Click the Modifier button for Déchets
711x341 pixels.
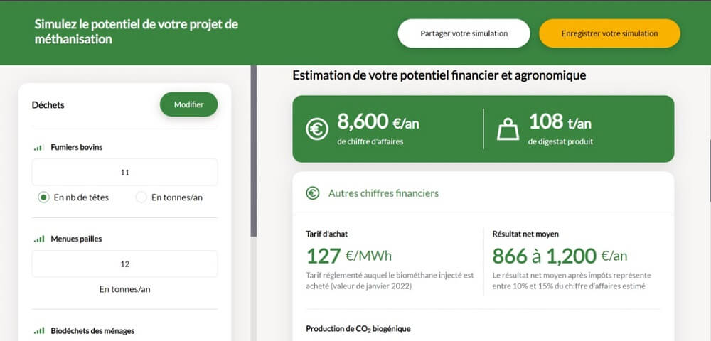click(188, 104)
